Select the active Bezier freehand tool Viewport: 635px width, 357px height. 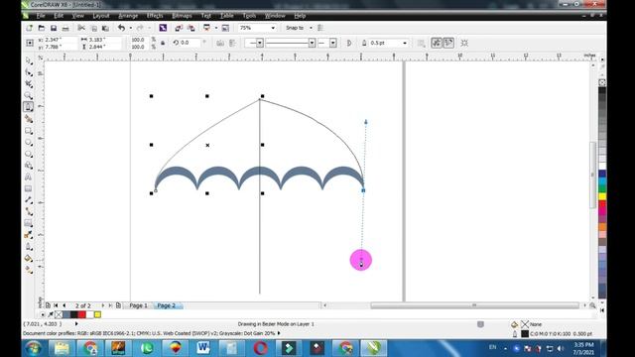click(29, 107)
